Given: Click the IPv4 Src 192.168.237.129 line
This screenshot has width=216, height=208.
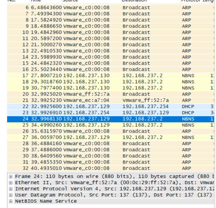Looking at the screenshot, I should 115,189.
